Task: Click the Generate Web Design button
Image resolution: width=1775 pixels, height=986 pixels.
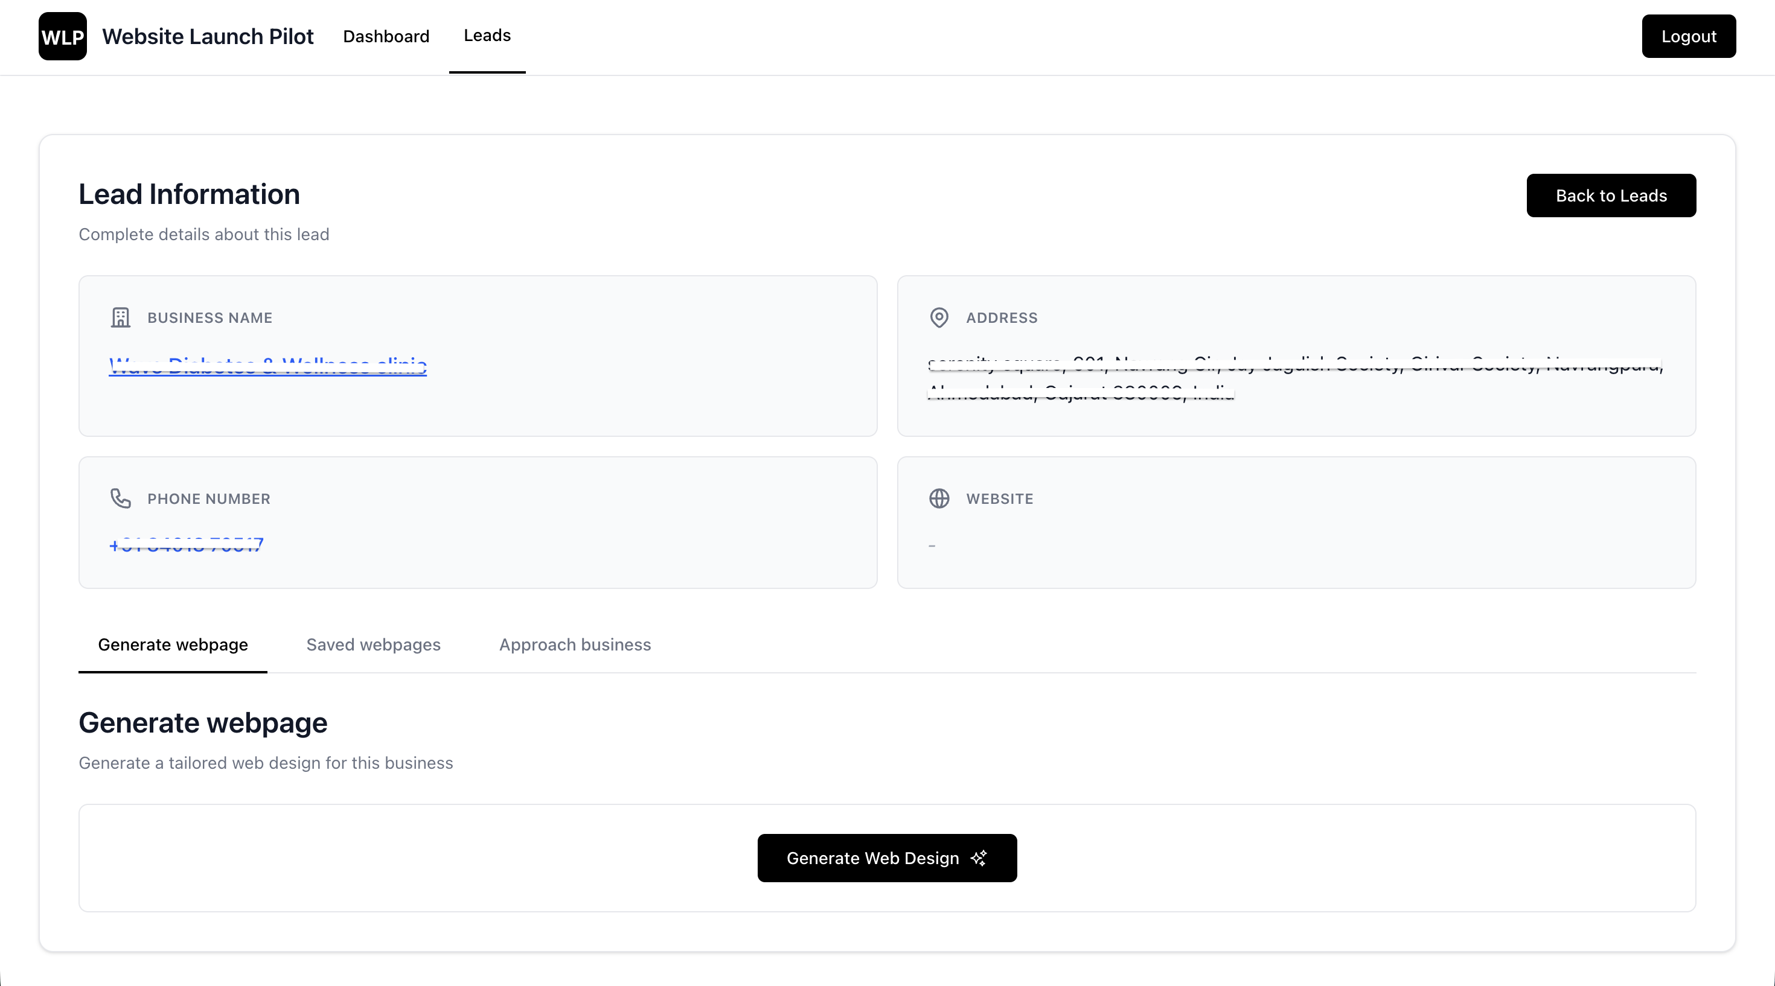Action: [887, 858]
